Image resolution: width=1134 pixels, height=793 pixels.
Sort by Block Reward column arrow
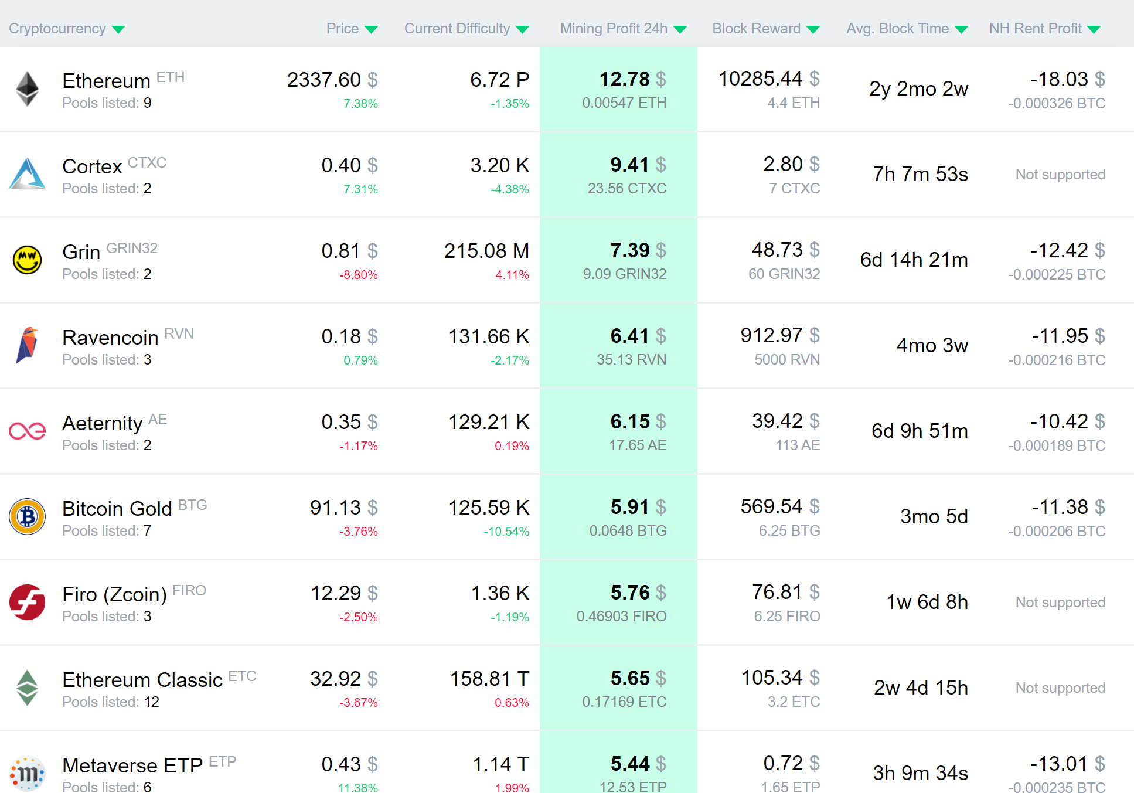[x=813, y=29]
